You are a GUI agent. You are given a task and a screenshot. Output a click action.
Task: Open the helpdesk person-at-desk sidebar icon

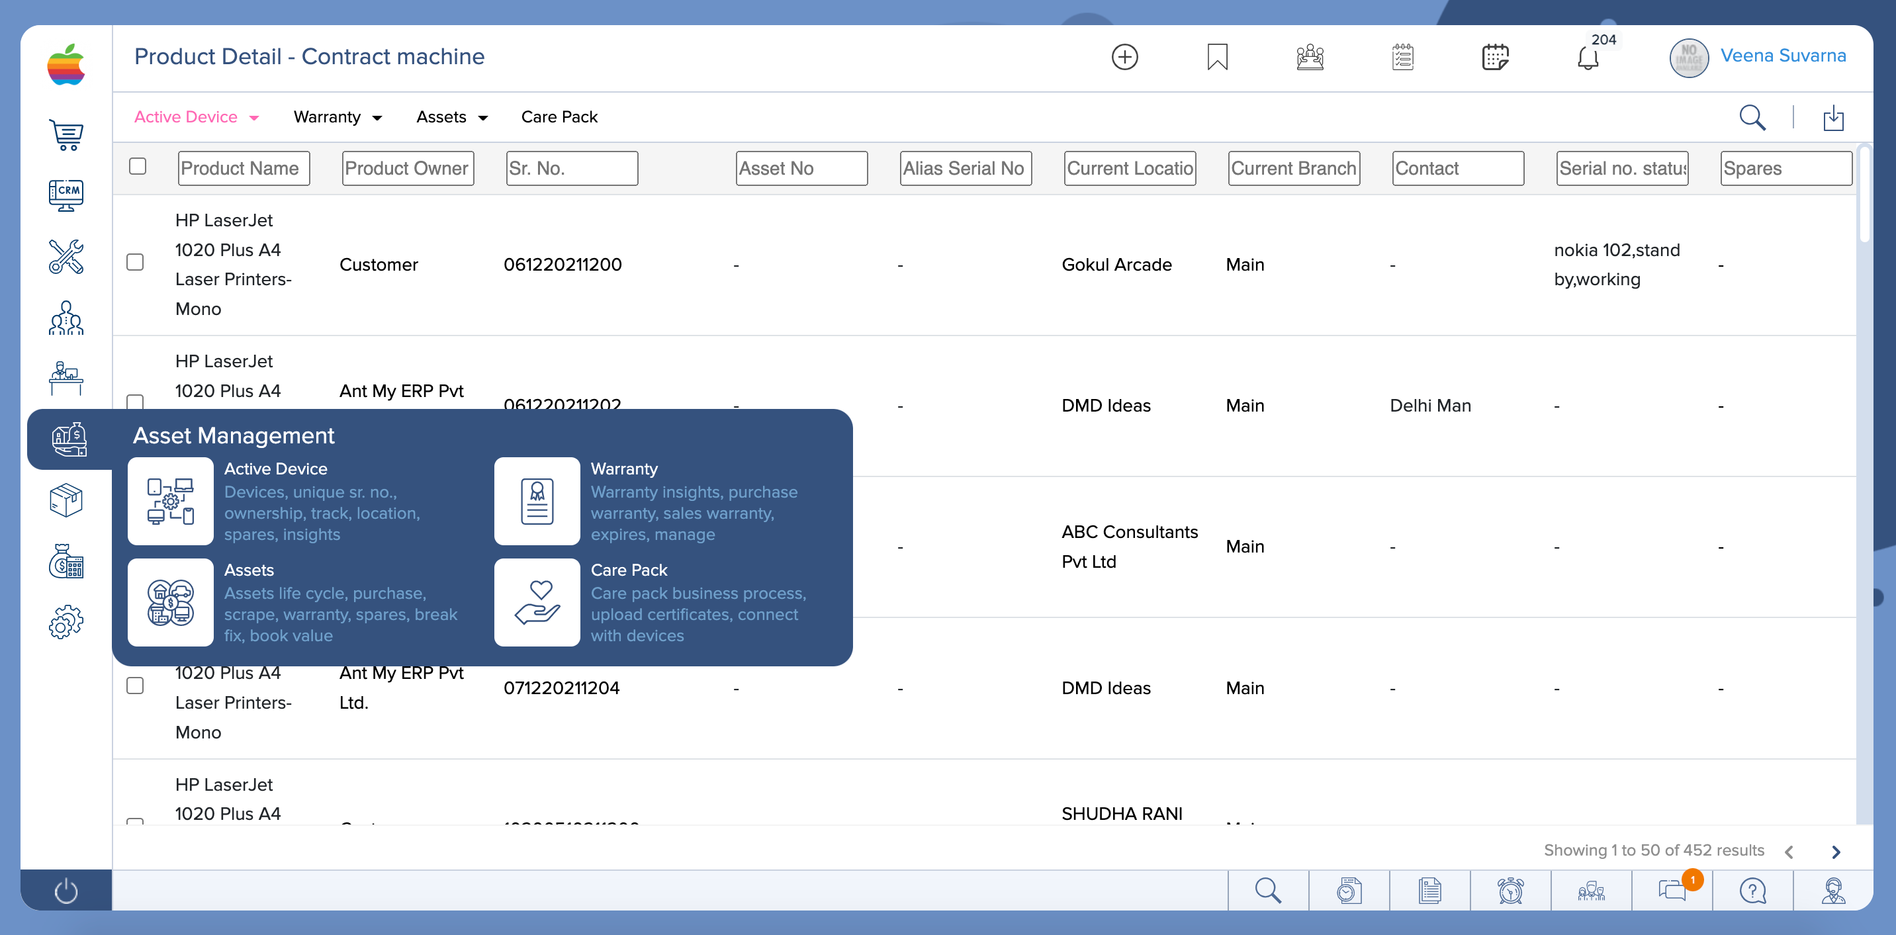66,378
